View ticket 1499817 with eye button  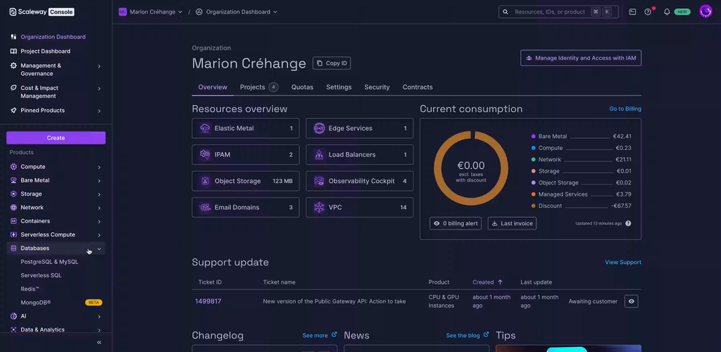pos(632,301)
